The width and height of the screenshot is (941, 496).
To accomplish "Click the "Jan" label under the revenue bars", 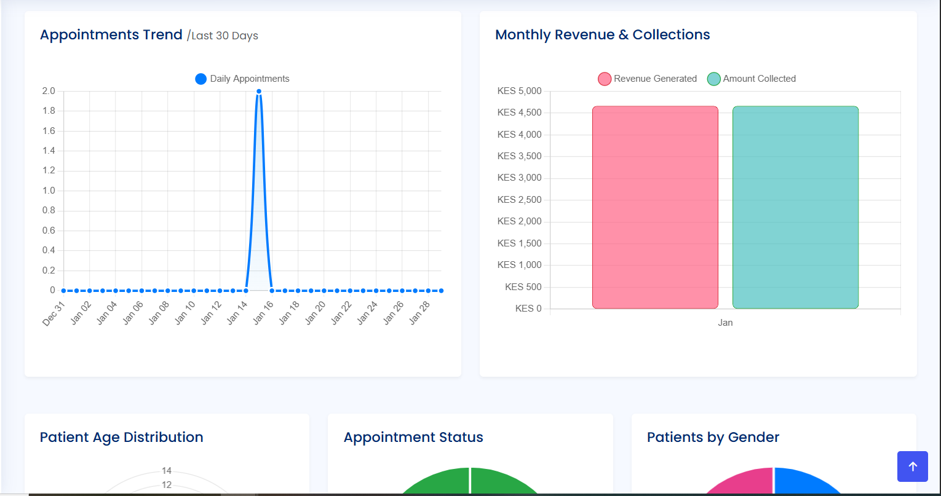I will coord(725,323).
